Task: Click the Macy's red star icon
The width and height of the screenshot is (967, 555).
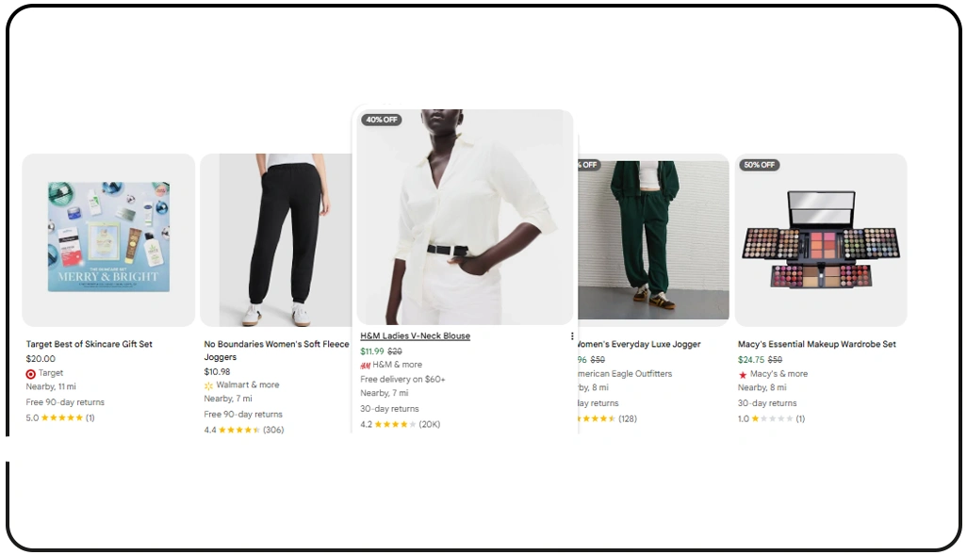Action: coord(744,373)
